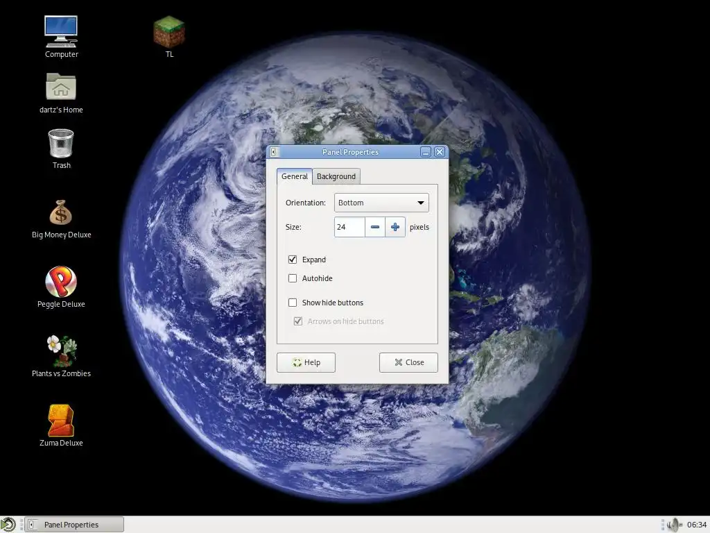Open the main menu in bottom panel
710x533 pixels.
(8, 525)
